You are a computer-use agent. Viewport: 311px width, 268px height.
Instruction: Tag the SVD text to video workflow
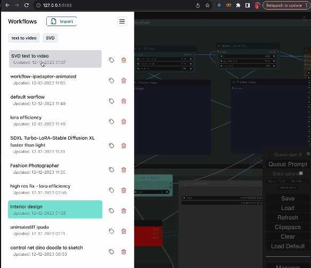pyautogui.click(x=111, y=60)
